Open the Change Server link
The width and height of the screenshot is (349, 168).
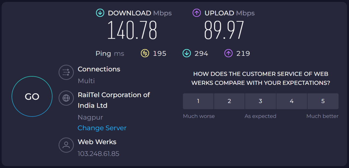[102, 128]
